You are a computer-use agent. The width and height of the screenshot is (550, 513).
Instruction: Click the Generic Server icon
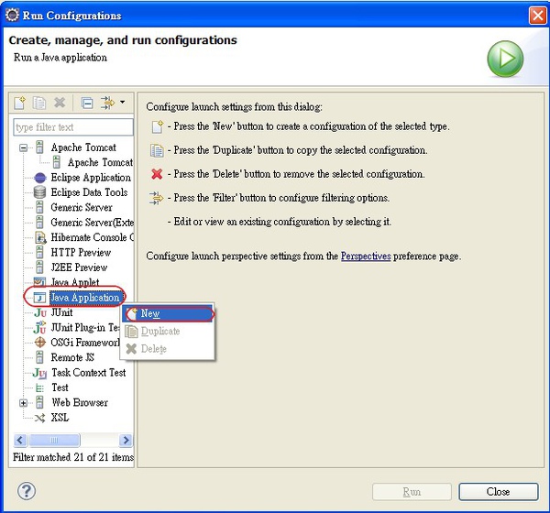[x=39, y=207]
